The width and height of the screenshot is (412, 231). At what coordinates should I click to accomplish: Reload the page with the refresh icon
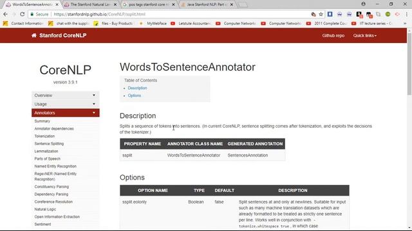point(23,14)
